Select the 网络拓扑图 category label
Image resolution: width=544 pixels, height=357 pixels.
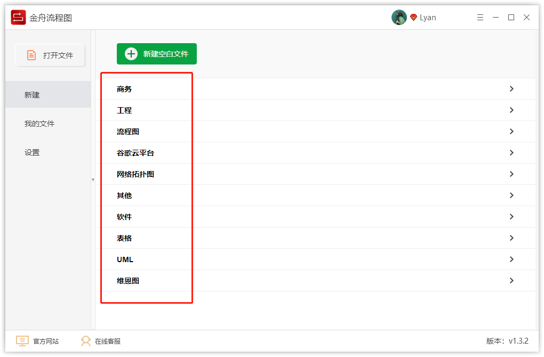(x=135, y=174)
